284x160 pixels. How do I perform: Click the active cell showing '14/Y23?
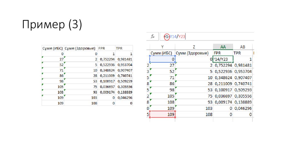[223, 59]
